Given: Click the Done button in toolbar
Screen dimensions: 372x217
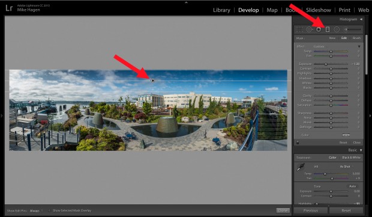Looking at the screenshot, I should (x=283, y=210).
